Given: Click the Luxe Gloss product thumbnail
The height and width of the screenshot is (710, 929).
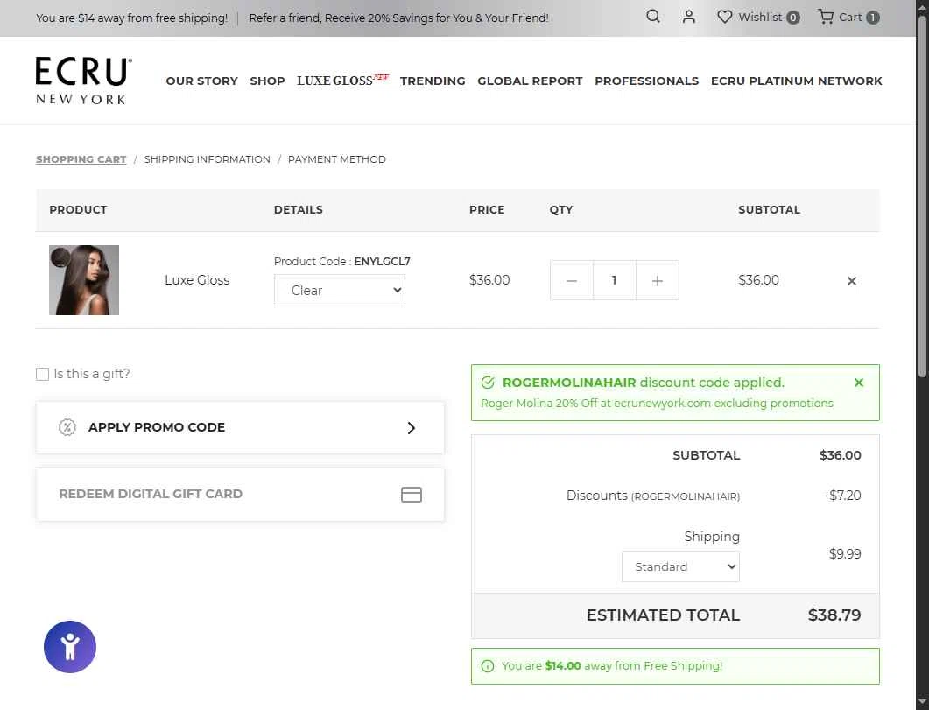Looking at the screenshot, I should [x=83, y=280].
